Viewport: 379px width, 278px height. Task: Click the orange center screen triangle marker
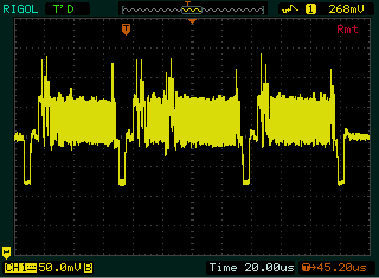click(192, 21)
